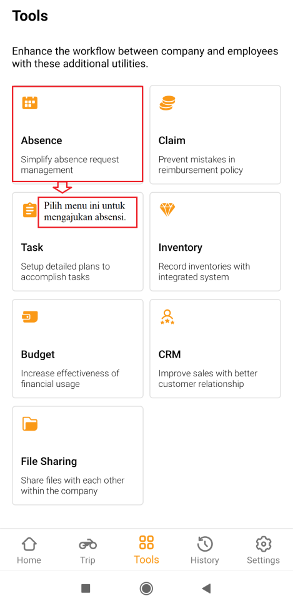The image size is (293, 606).
Task: Switch to the Home tab
Action: [29, 550]
